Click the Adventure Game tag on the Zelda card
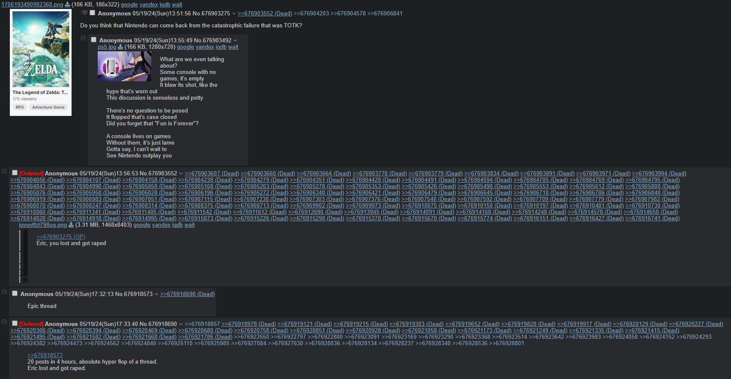Screen dimensions: 731x379 tap(48, 107)
